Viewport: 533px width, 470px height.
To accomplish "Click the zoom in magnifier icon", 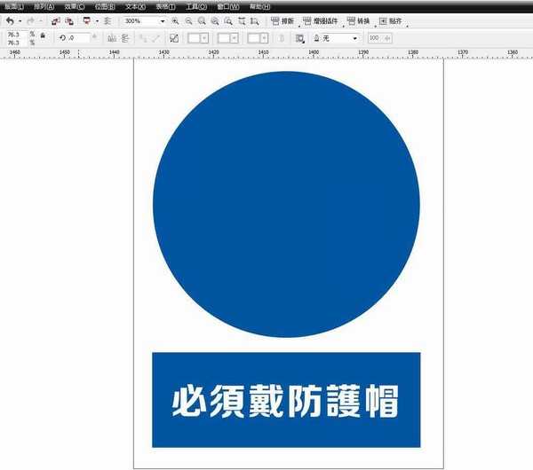I will point(175,20).
